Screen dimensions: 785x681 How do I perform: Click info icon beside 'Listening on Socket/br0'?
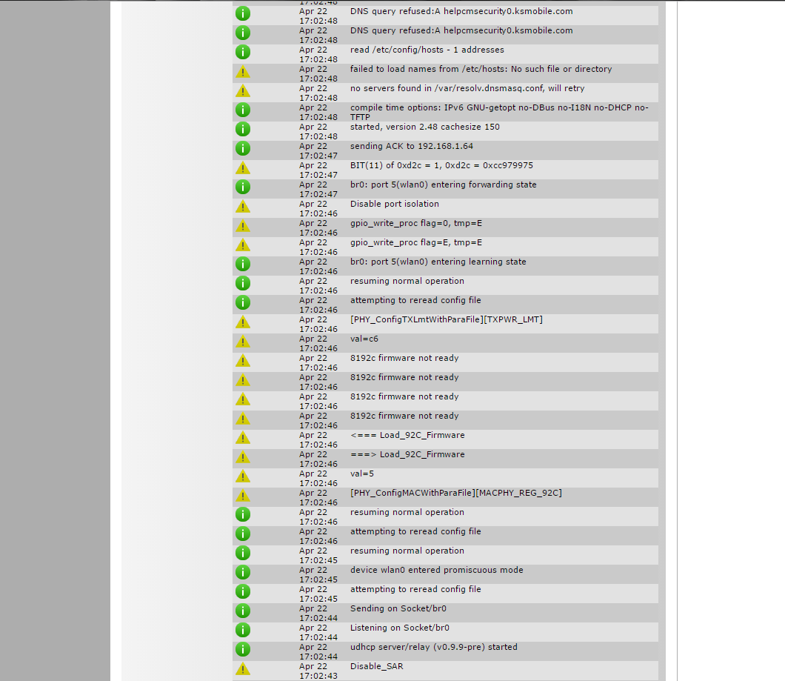(x=243, y=630)
